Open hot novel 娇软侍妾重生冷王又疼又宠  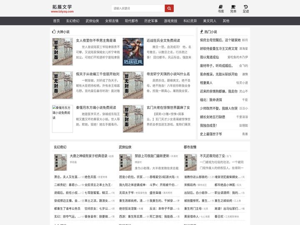(219, 49)
